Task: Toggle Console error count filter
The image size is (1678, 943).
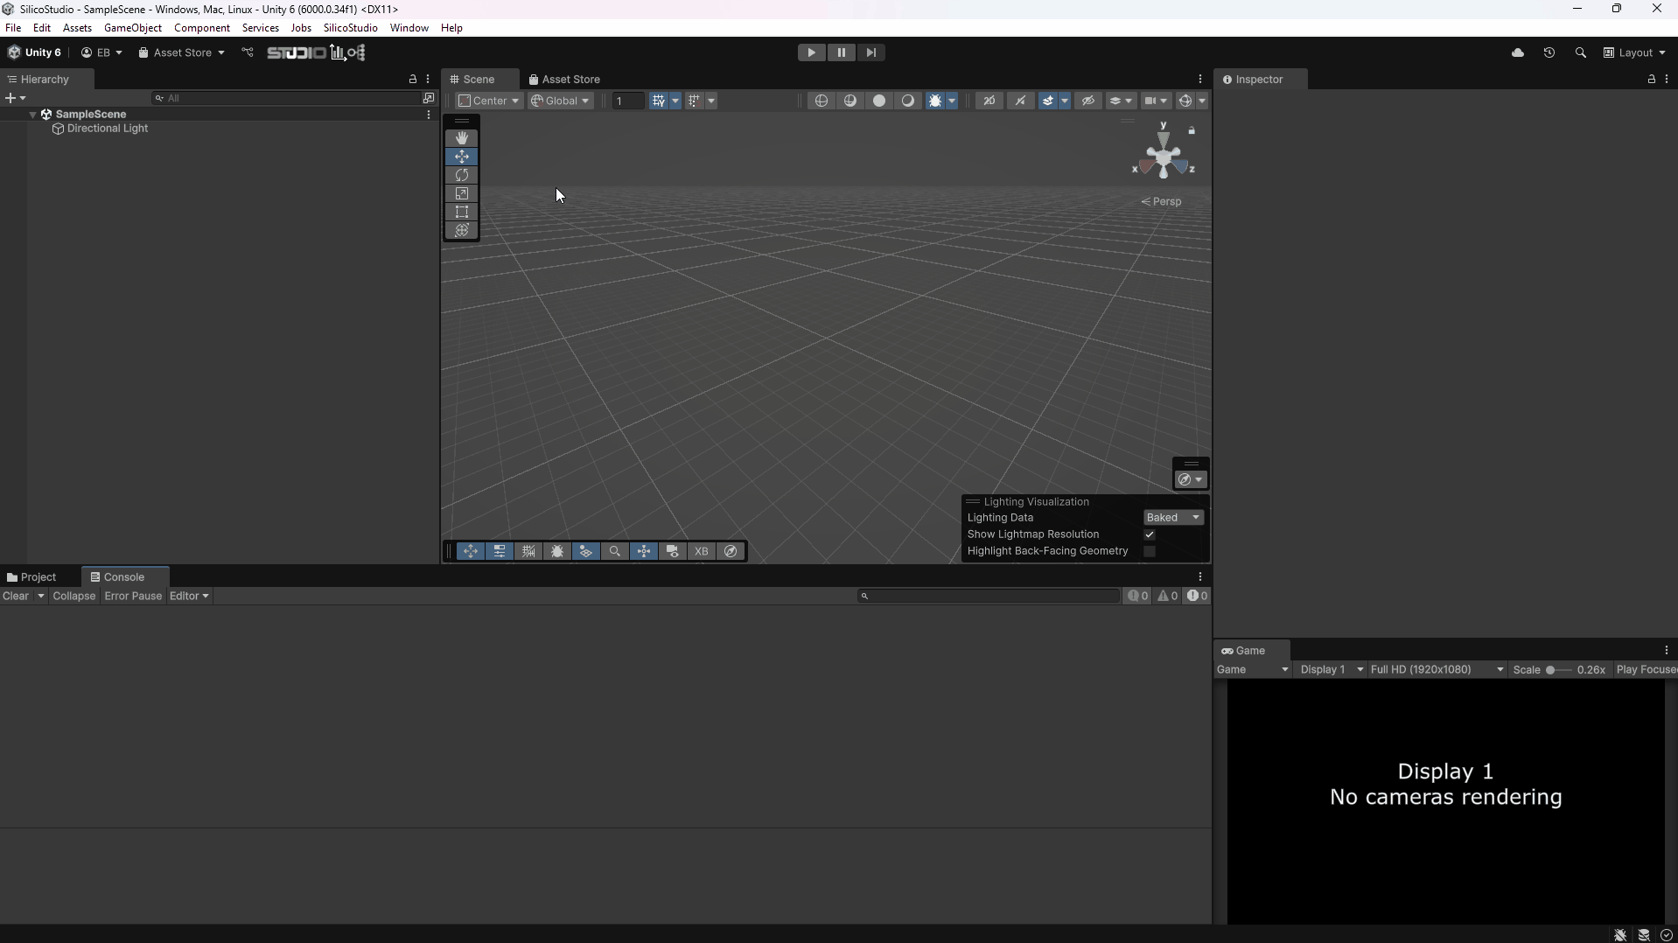Action: (x=1197, y=596)
